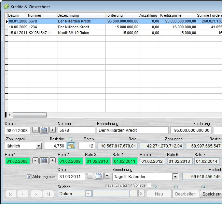Select the Kredit 3M 10 Raten row
Screen dimensions: 222x204
click(x=73, y=33)
